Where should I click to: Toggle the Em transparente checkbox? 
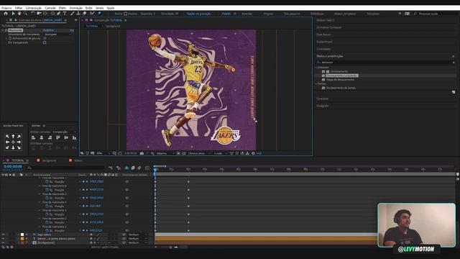pos(45,42)
